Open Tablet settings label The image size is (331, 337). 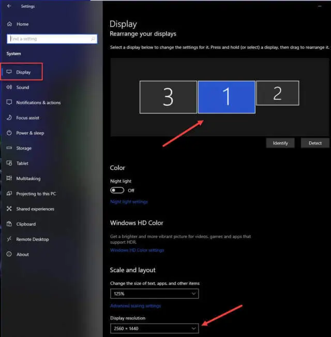pos(22,164)
